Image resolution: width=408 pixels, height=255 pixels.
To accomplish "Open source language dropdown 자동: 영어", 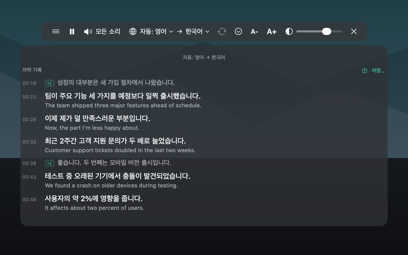I will point(156,31).
